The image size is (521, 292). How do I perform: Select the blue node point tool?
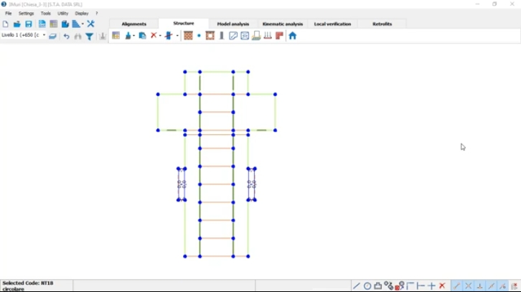click(x=199, y=36)
